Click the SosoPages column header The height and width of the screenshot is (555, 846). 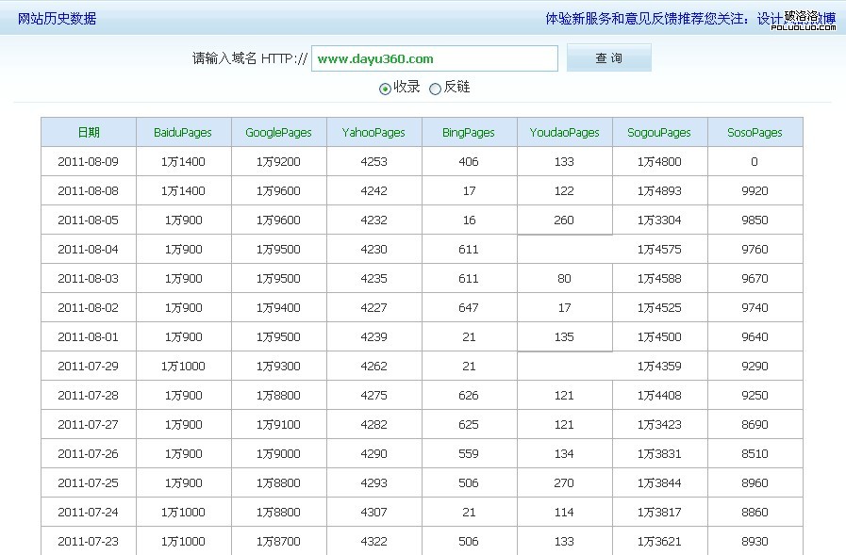[x=754, y=132]
